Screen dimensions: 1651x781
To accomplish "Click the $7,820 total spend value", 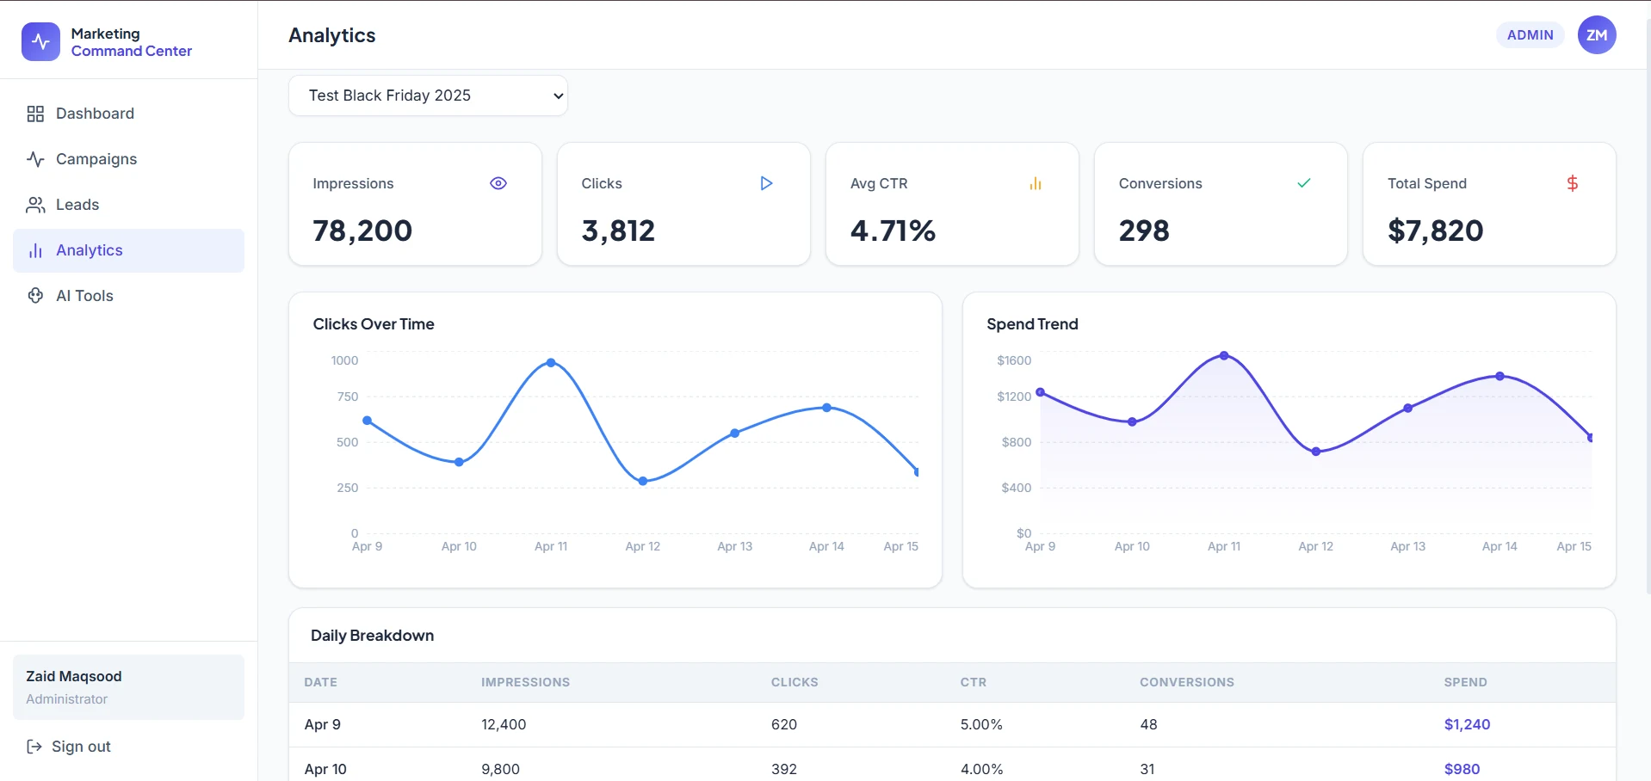I will point(1435,231).
